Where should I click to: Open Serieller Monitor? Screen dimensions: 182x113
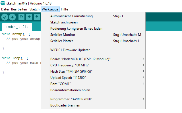pyautogui.click(x=93, y=35)
